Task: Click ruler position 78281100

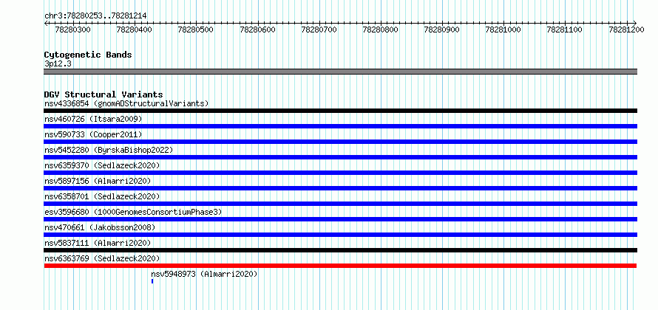Action: pos(566,30)
